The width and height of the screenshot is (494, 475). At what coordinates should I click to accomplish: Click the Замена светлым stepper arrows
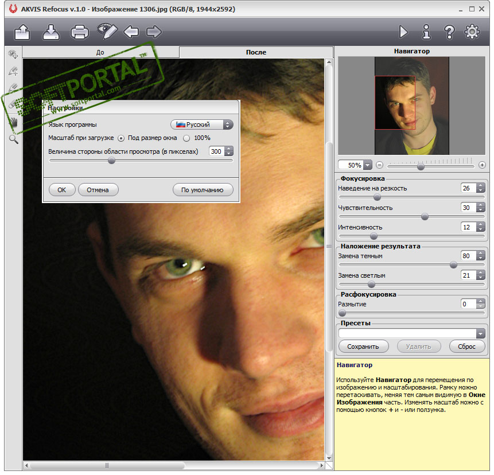[480, 275]
